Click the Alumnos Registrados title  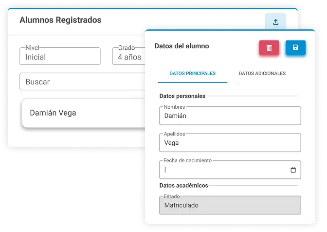(60, 20)
